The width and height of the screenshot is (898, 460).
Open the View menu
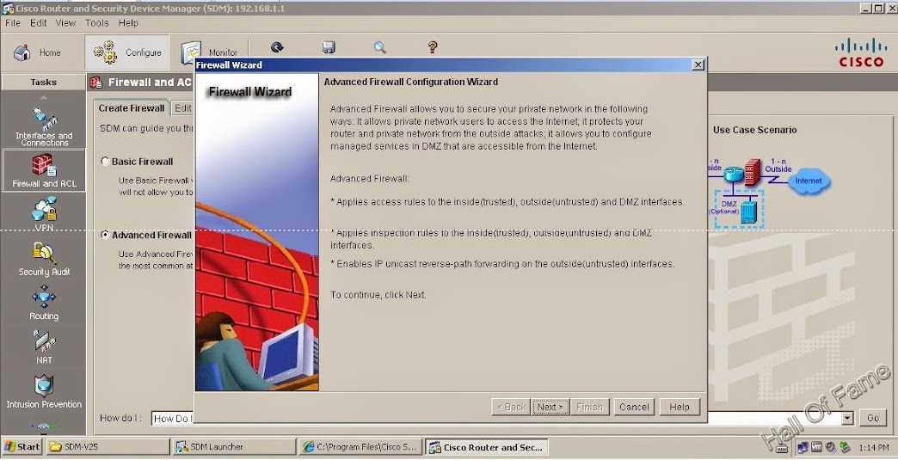pyautogui.click(x=65, y=23)
